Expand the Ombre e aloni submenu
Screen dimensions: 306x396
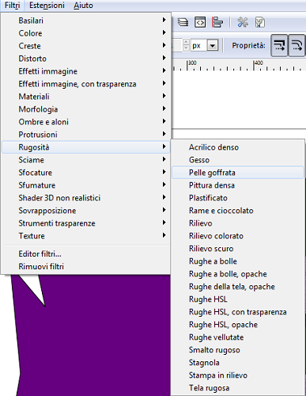tap(86, 122)
